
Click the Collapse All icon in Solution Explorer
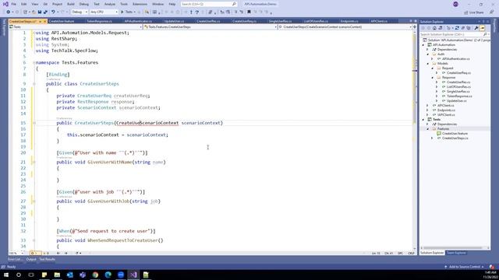pyautogui.click(x=463, y=28)
